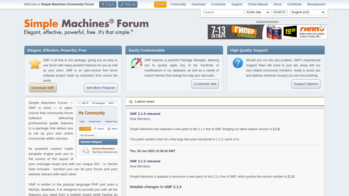This screenshot has width=349, height=196.
Task: Click the Customize Site button
Action: click(x=205, y=84)
